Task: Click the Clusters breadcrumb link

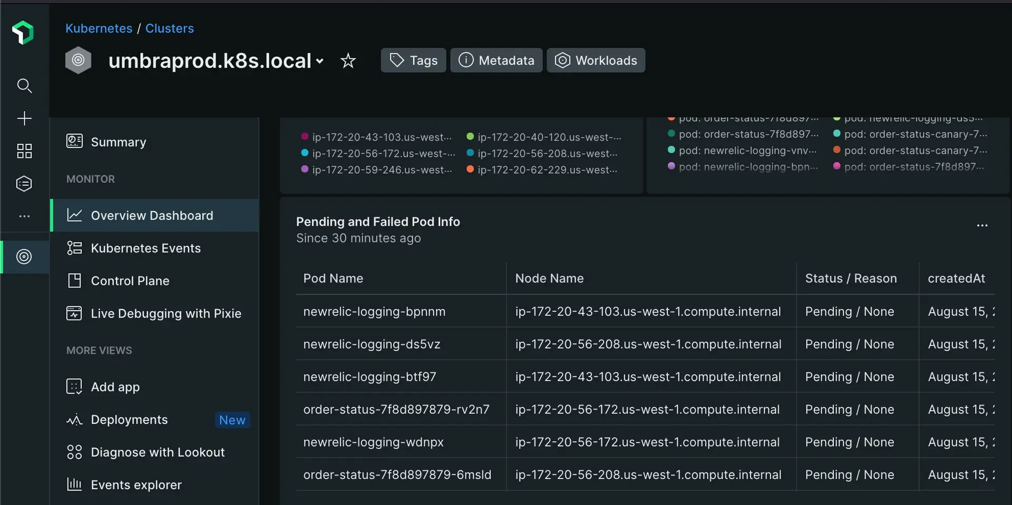Action: [169, 28]
